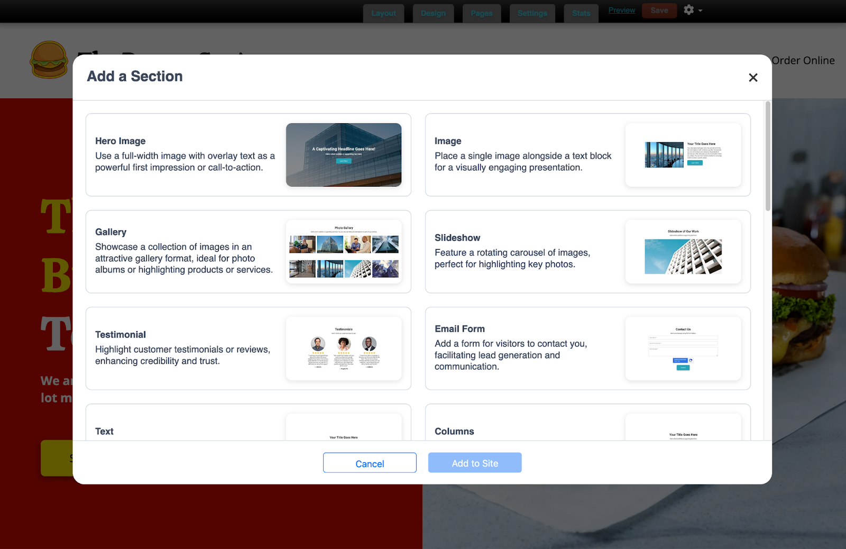Screen dimensions: 846x549
Task: Open the settings gear icon in top bar
Action: 688,10
